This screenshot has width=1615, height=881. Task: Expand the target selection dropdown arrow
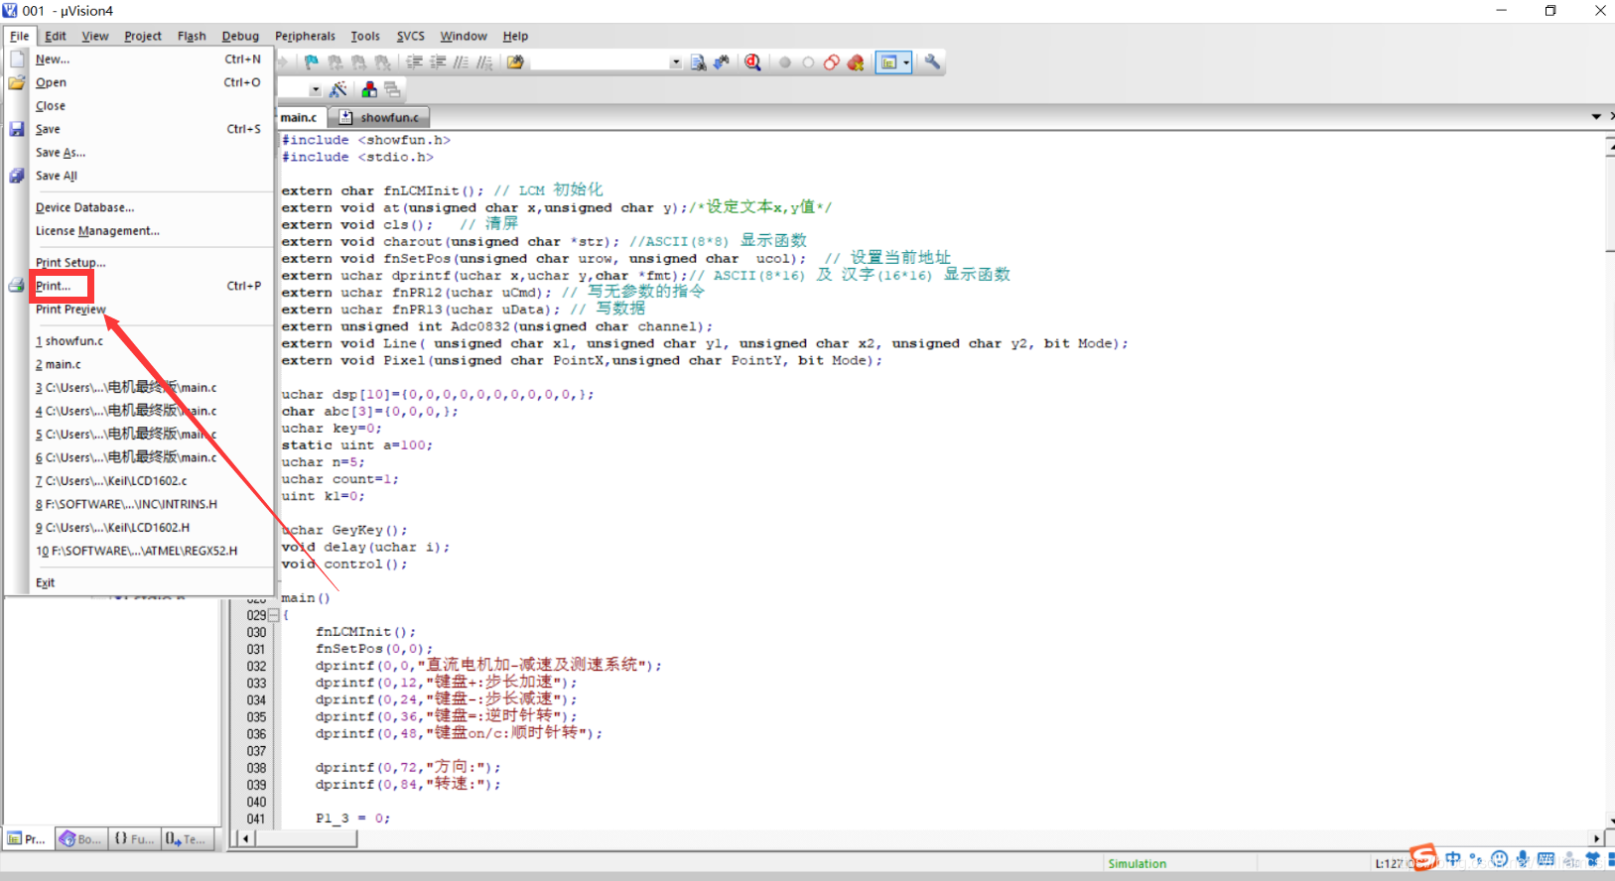tap(316, 90)
